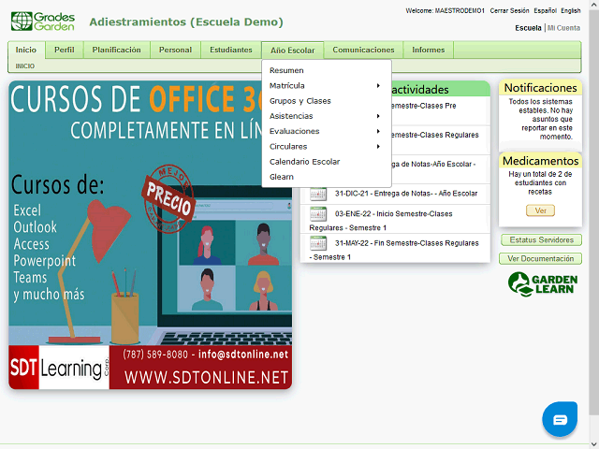
Task: Switch to the Planificación tab
Action: click(116, 50)
